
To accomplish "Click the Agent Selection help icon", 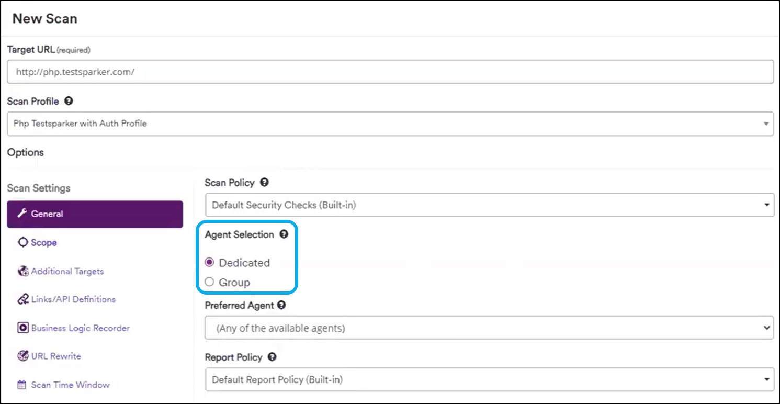I will [284, 234].
